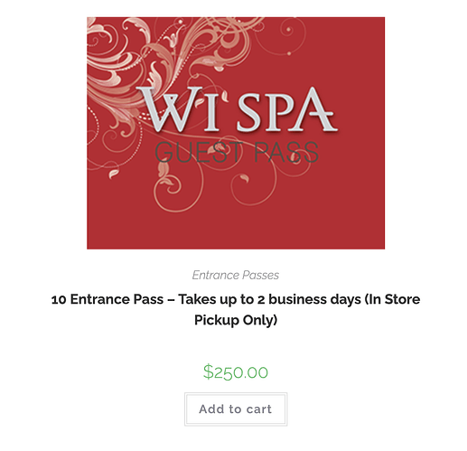467x451 pixels.
Task: Add the 10 Entrance Pass to cart
Action: [x=236, y=409]
